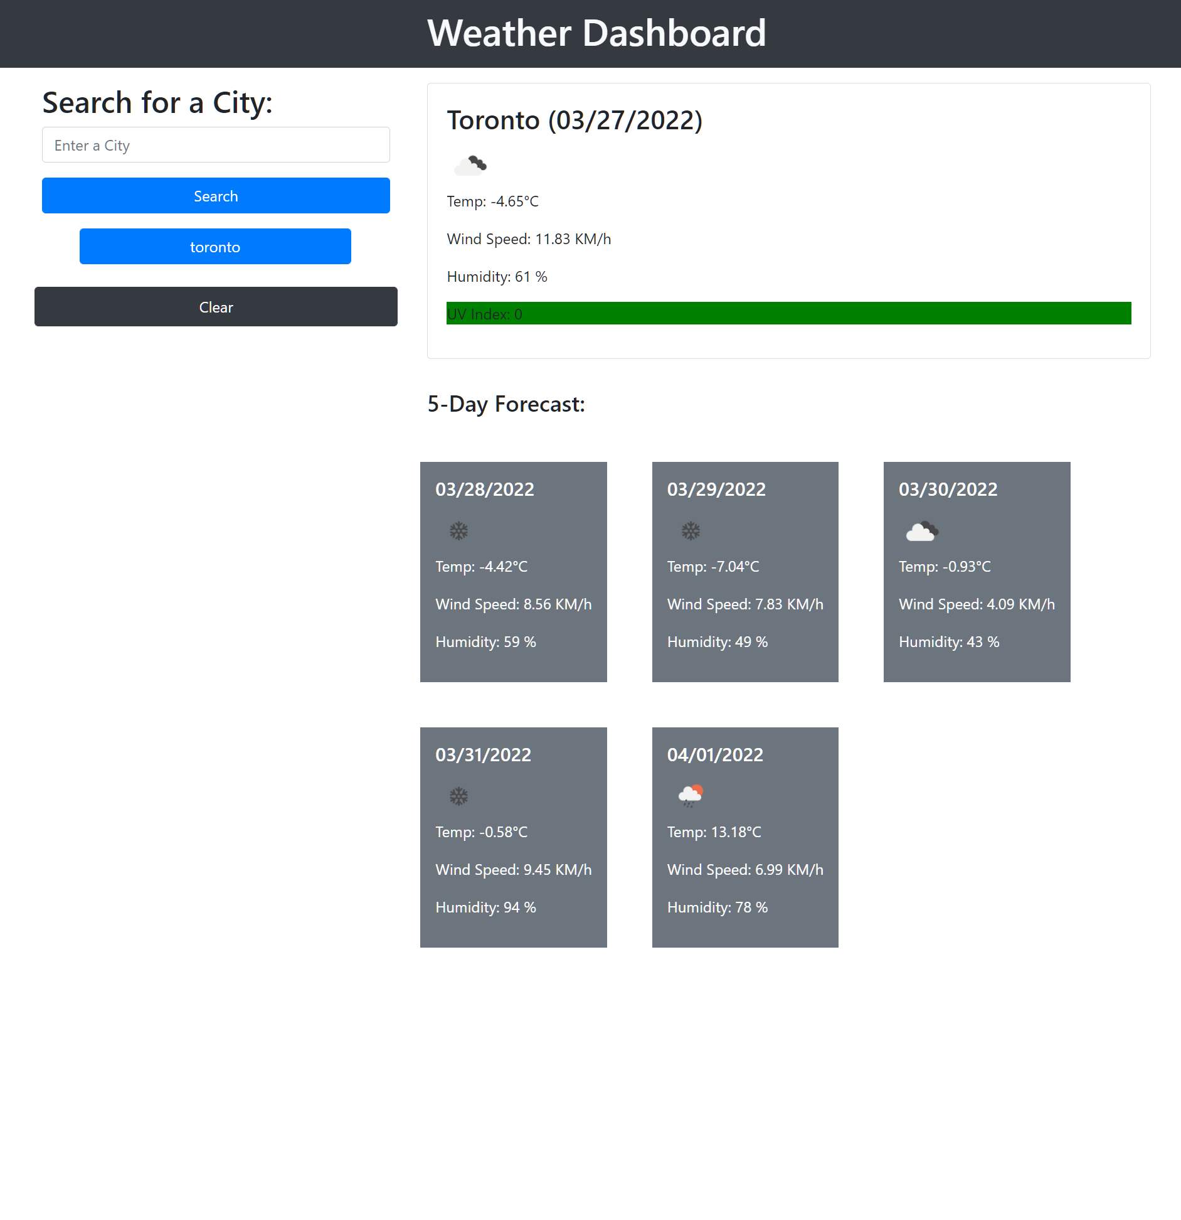Click the 03/31/2022 date label
Screen dimensions: 1181x1220
(x=483, y=755)
